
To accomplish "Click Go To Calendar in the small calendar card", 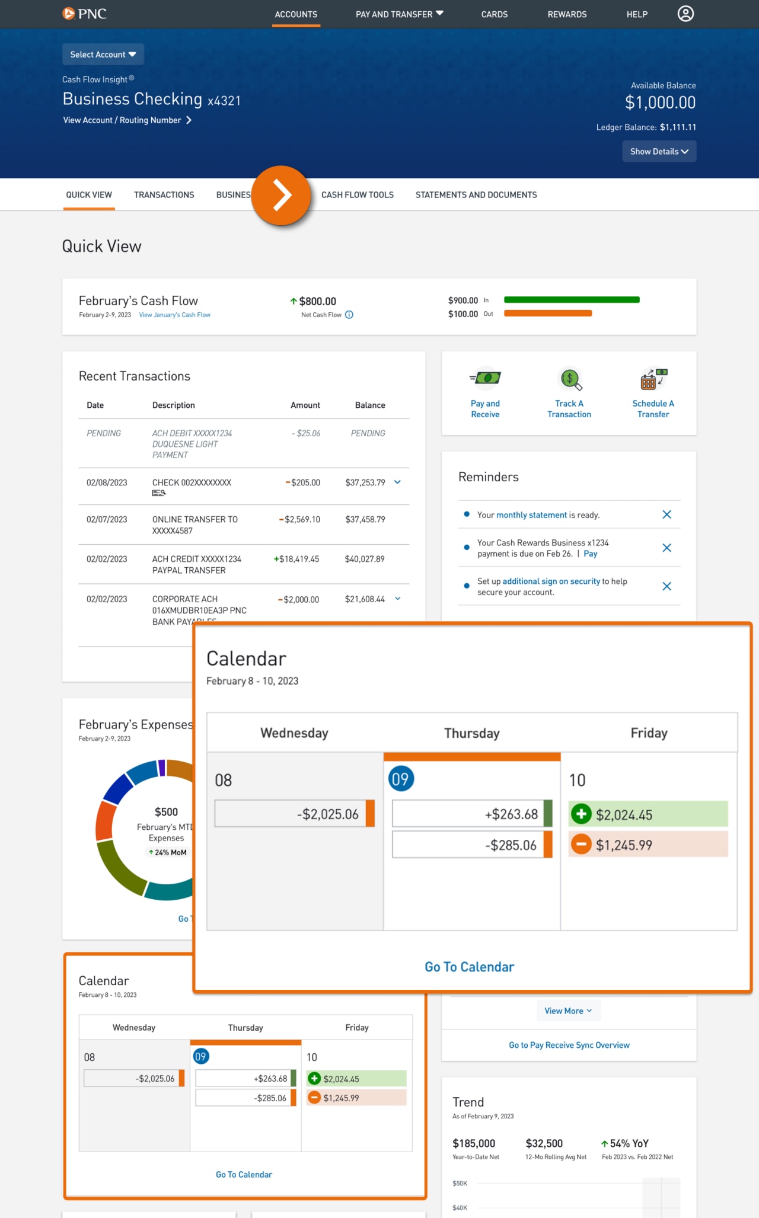I will coord(244,1174).
